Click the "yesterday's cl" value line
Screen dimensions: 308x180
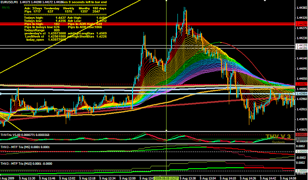click(x=45, y=33)
